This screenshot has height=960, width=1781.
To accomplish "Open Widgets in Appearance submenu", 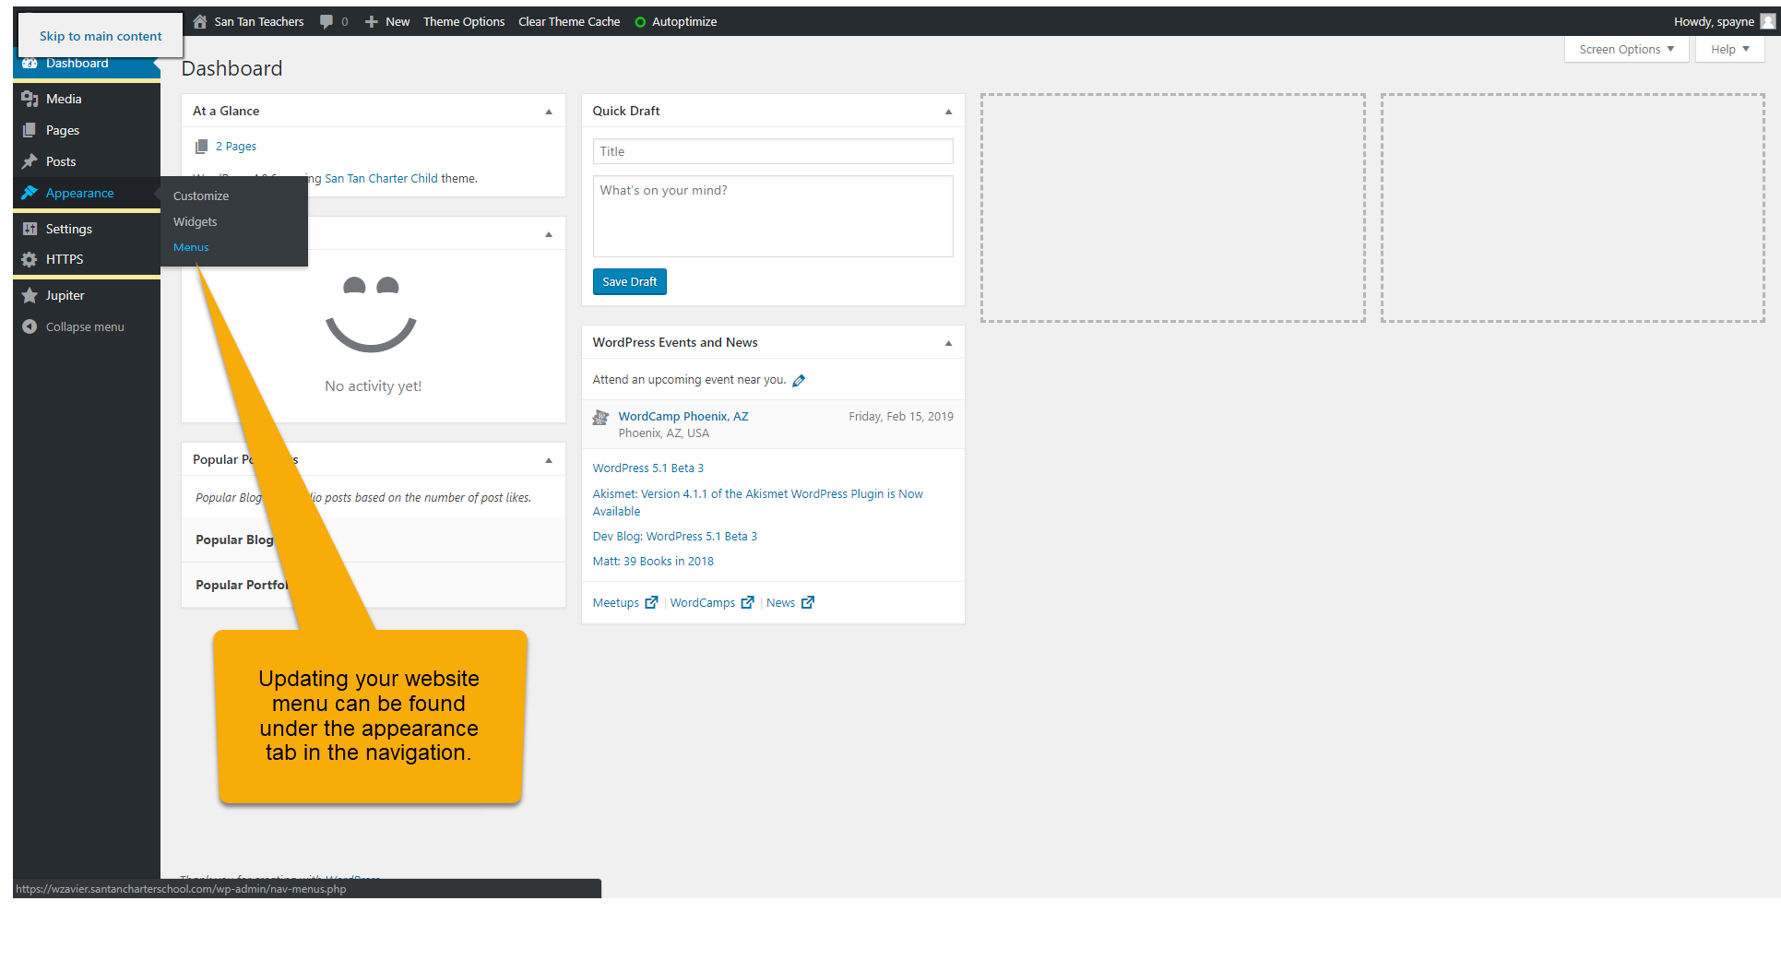I will click(196, 221).
